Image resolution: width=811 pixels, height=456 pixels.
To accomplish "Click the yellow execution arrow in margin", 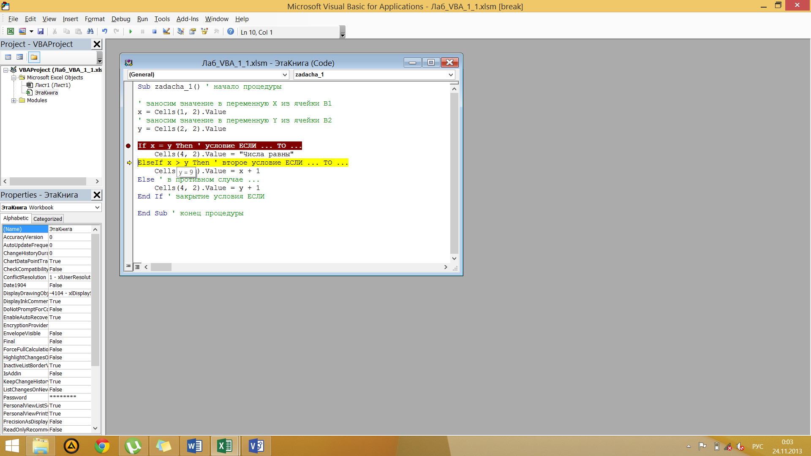I will 129,163.
